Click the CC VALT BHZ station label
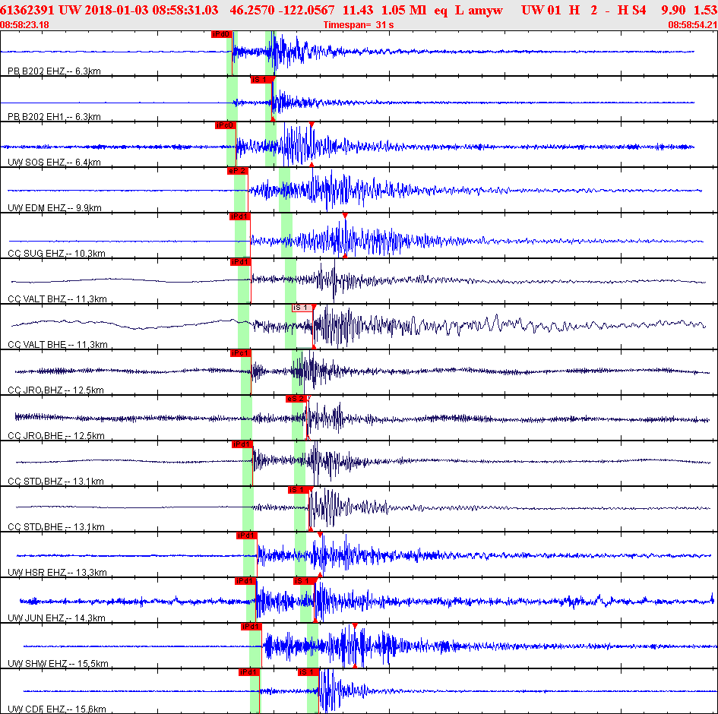The image size is (718, 714). tap(57, 299)
